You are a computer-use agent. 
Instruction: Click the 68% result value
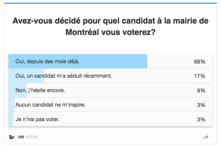[x=199, y=62]
